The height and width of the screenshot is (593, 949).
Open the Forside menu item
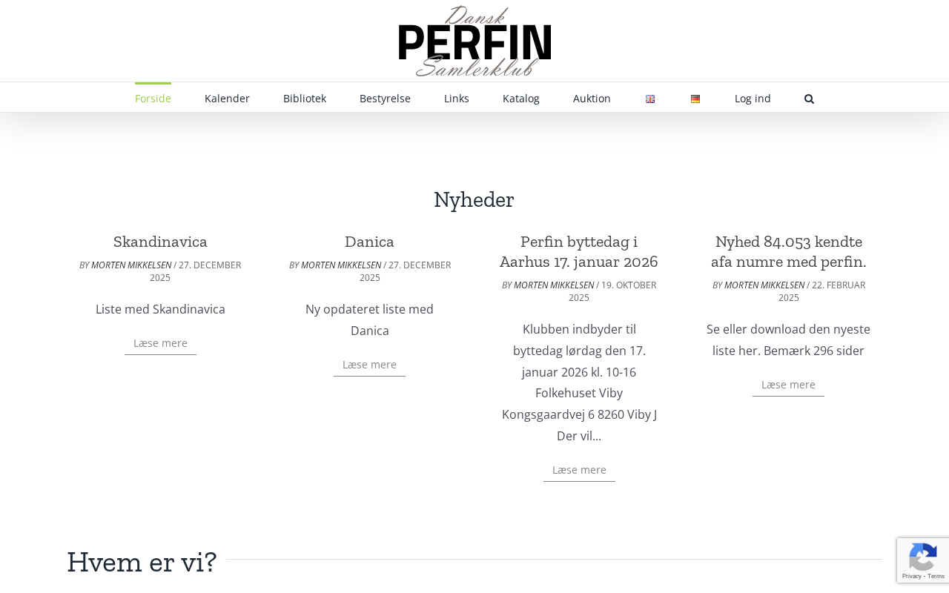(x=153, y=98)
